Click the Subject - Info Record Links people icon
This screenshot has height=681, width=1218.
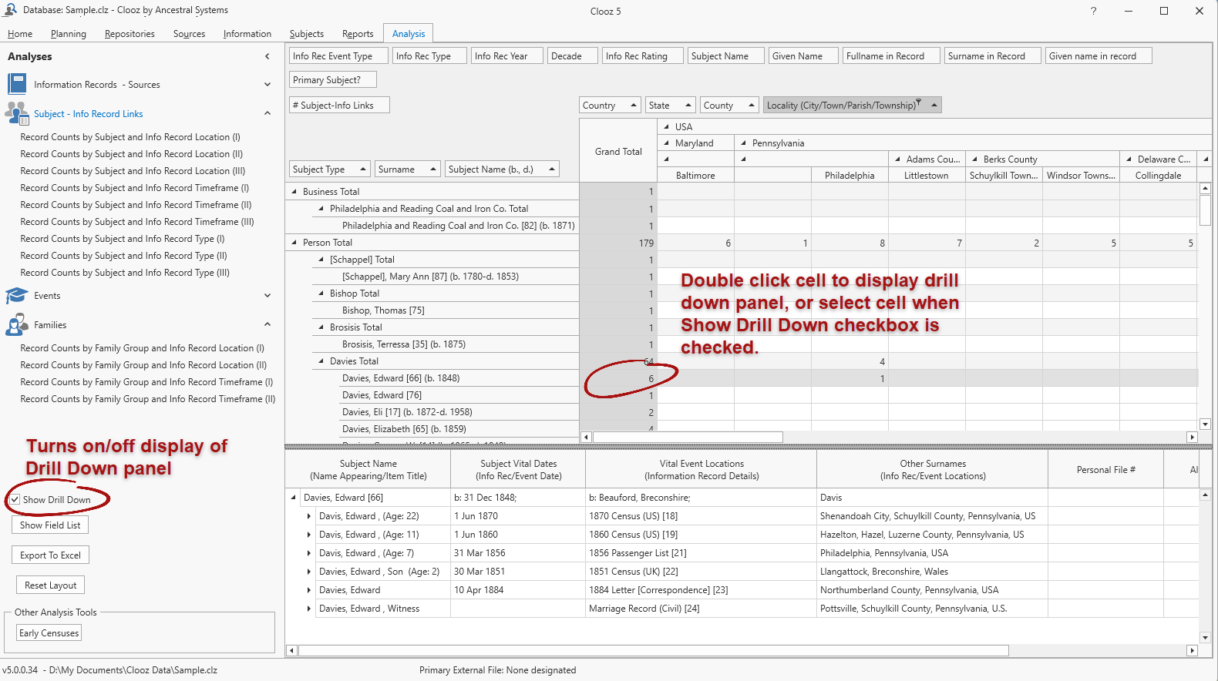(16, 113)
